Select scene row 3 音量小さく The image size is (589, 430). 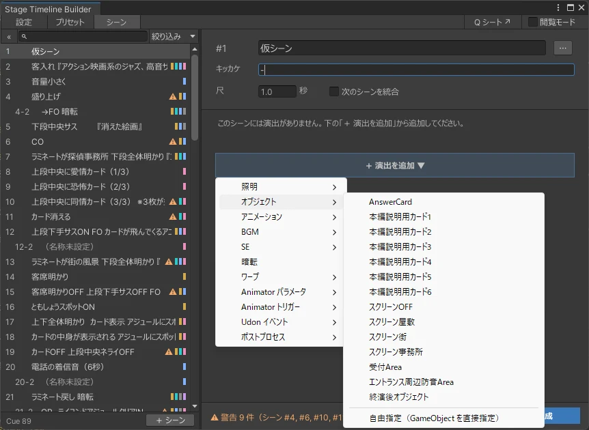(96, 81)
